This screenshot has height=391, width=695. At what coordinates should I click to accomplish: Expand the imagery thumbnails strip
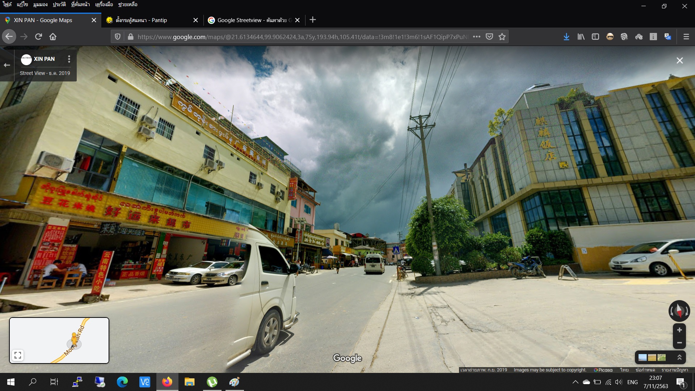(679, 357)
